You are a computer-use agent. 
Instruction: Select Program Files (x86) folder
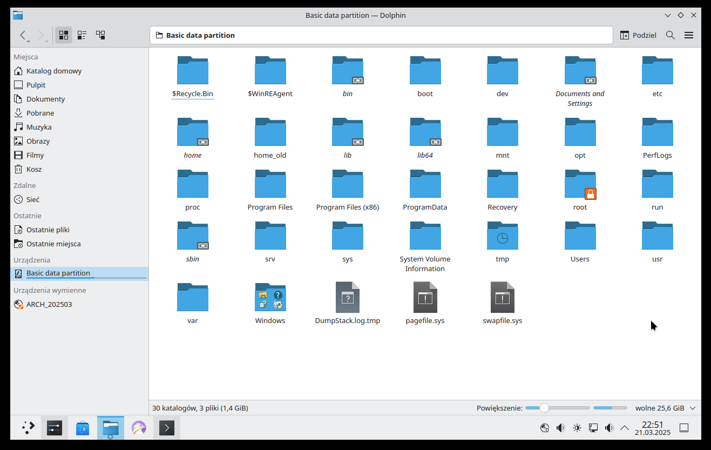(x=348, y=191)
